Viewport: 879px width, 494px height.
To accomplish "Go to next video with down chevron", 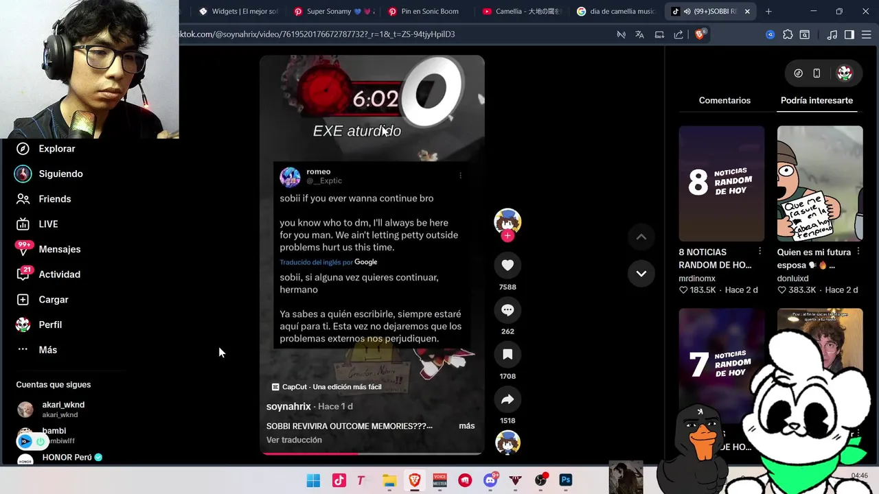I will tap(641, 274).
